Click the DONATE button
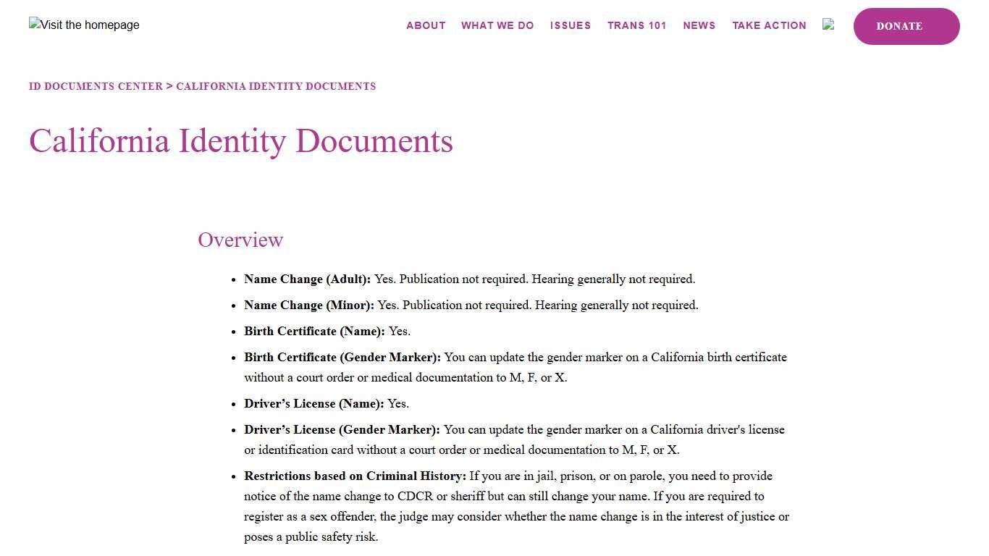Viewport: 989px width, 556px height. click(906, 26)
